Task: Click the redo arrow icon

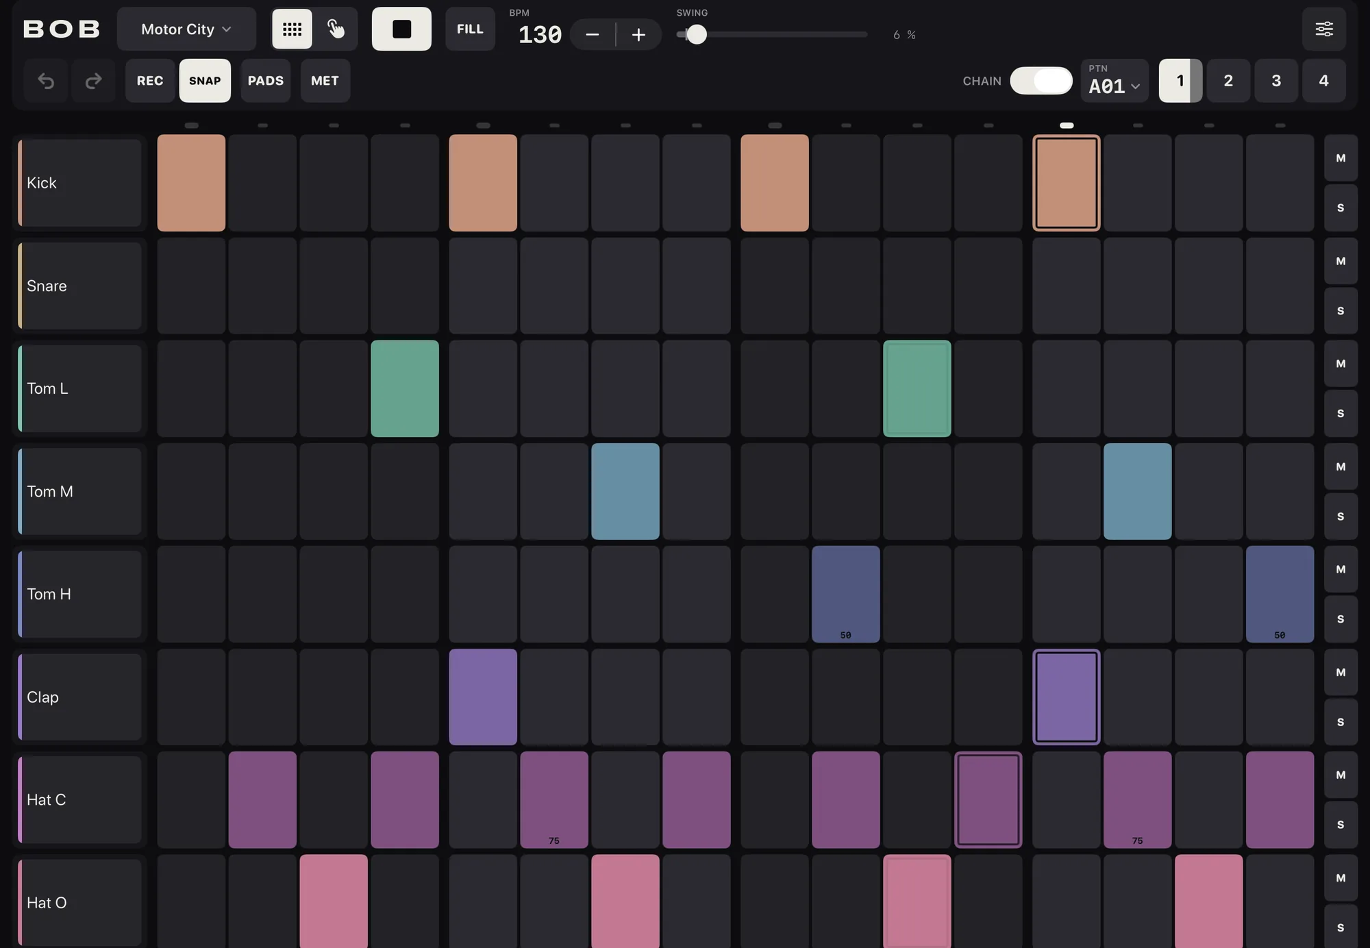Action: tap(93, 81)
